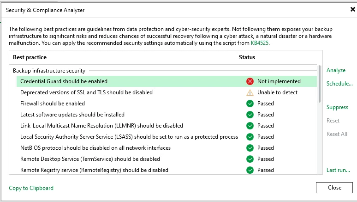Viewport: 357px width, 202px height.
Task: Click the green Passed icon for Firewall
Action: (x=250, y=104)
